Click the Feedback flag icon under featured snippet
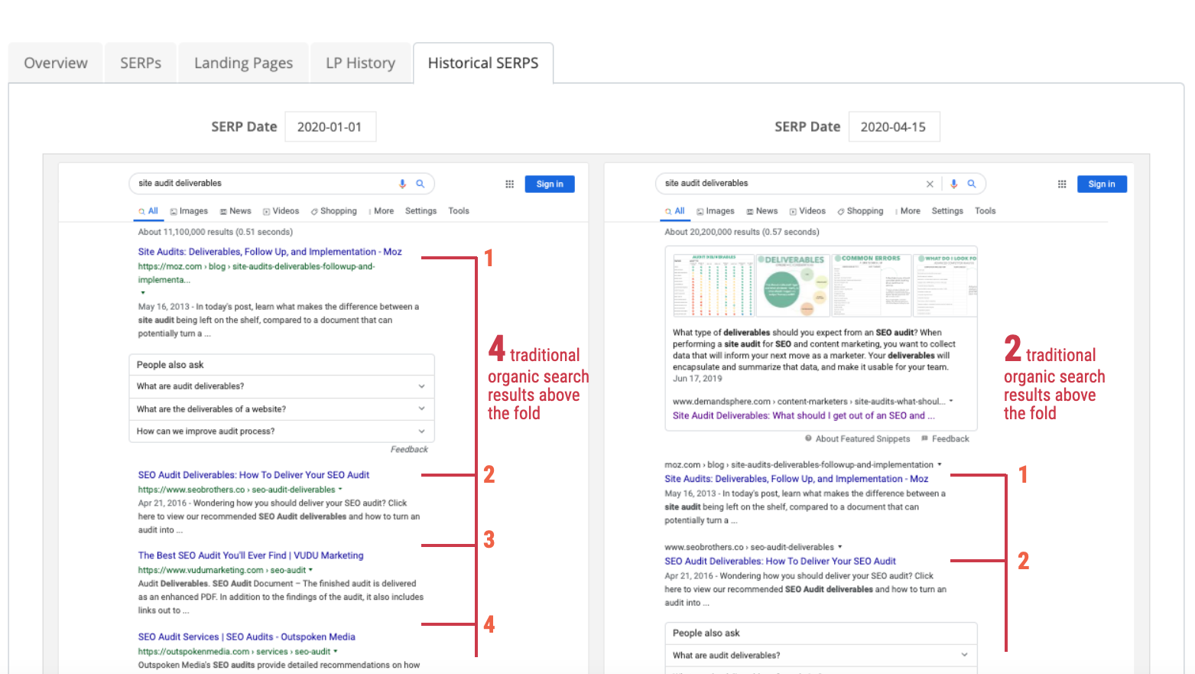The height and width of the screenshot is (674, 1195). [x=924, y=438]
